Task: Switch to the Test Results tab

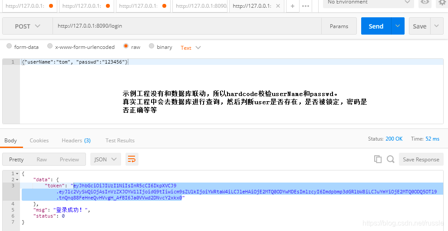Action: pos(120,141)
